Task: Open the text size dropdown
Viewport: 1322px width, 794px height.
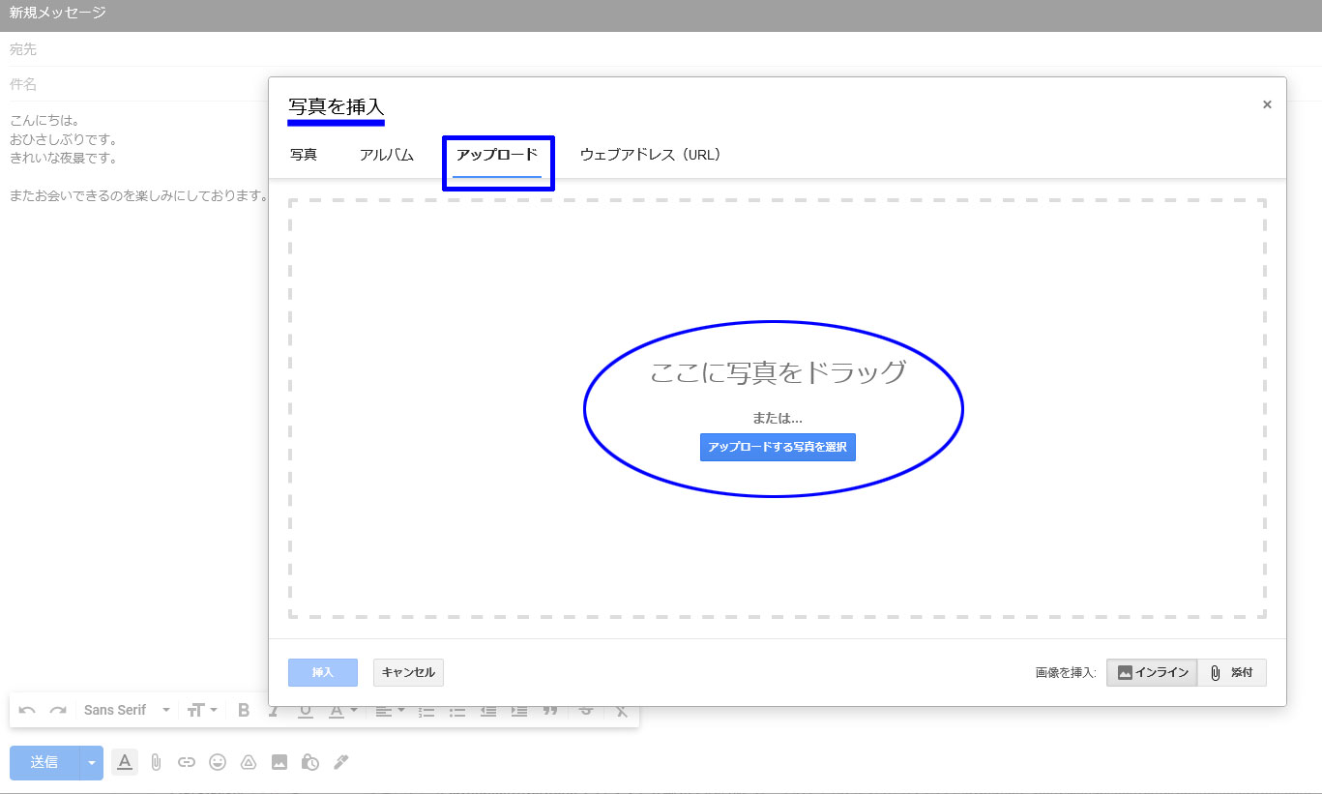Action: click(202, 710)
